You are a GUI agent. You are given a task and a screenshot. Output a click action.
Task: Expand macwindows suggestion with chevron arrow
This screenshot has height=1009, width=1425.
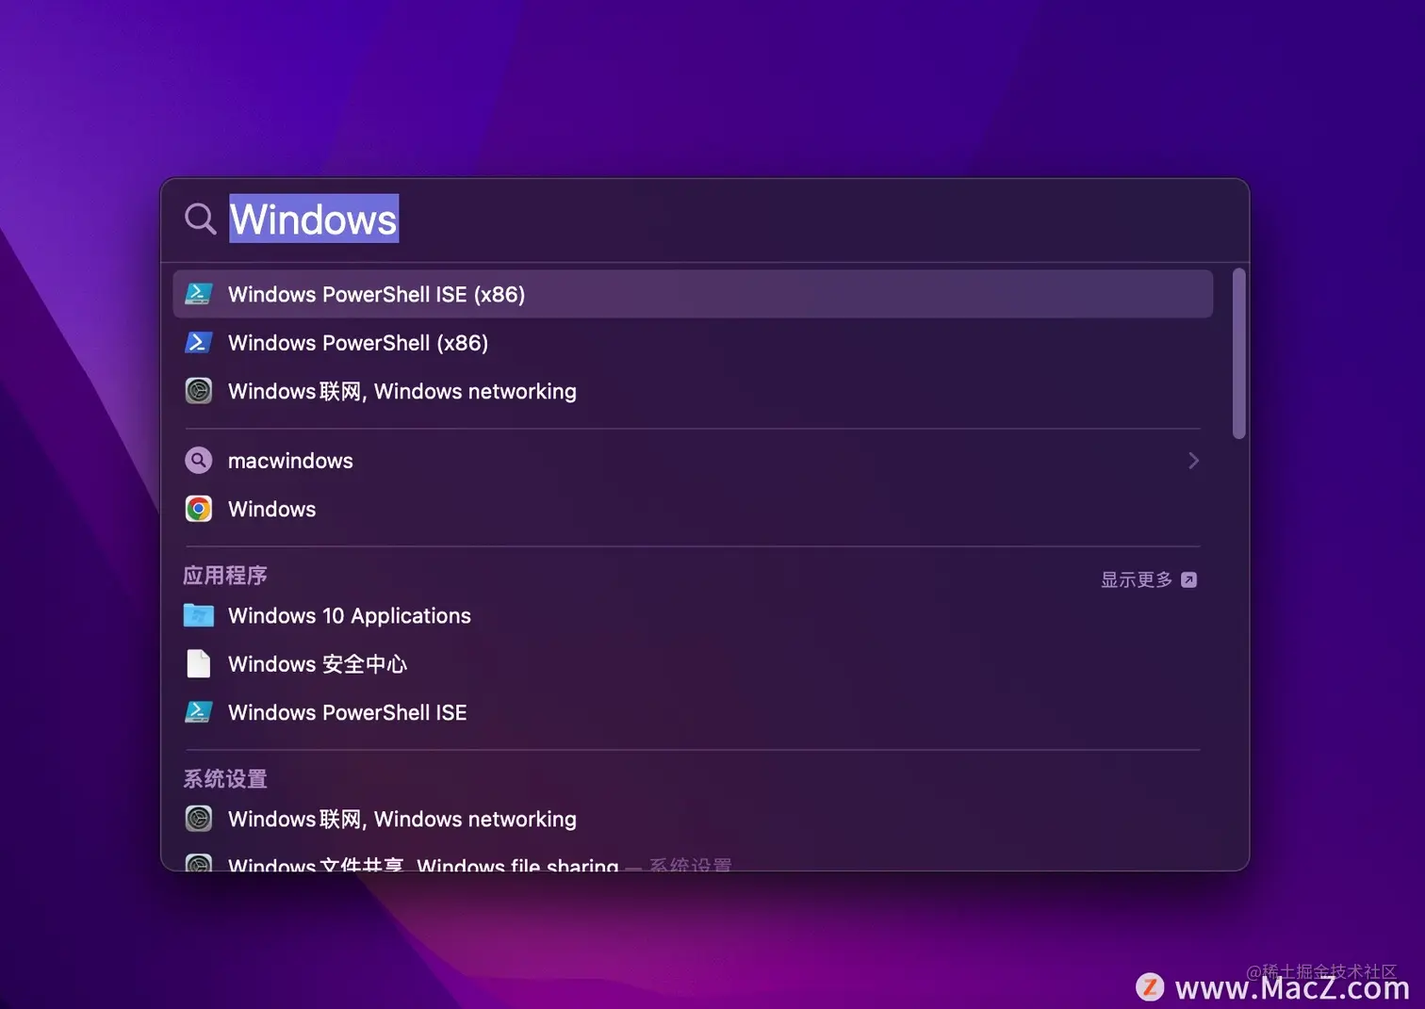pyautogui.click(x=1193, y=461)
